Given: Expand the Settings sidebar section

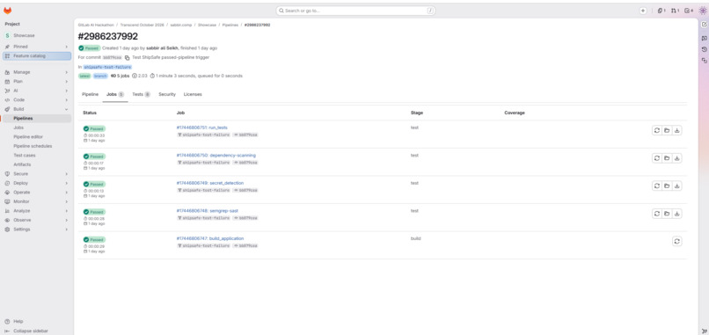Looking at the screenshot, I should click(37, 229).
